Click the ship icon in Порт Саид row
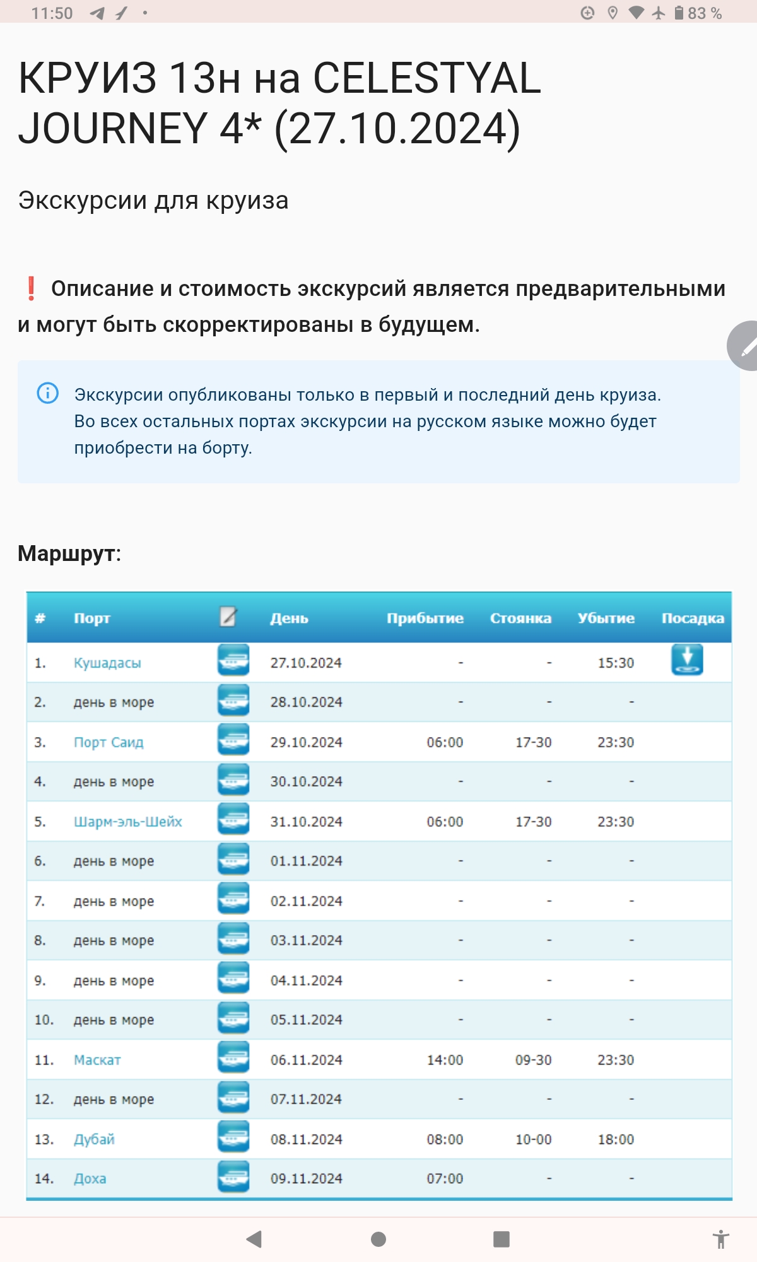The image size is (757, 1262). (x=233, y=740)
